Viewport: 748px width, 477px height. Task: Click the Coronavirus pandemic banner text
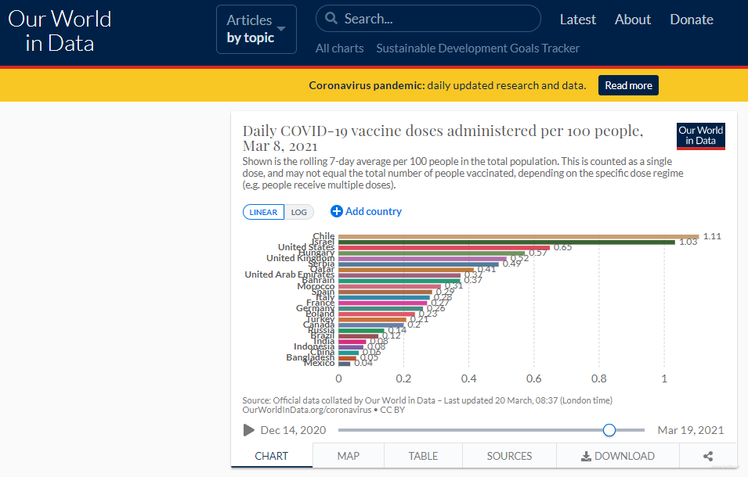447,85
